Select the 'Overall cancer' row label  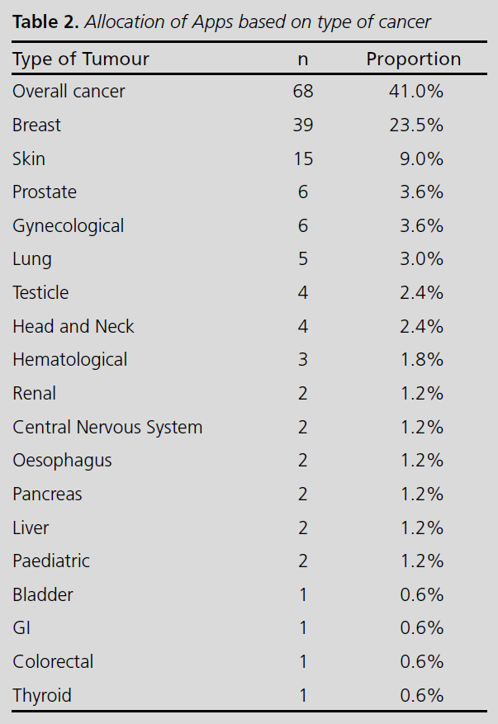(69, 92)
